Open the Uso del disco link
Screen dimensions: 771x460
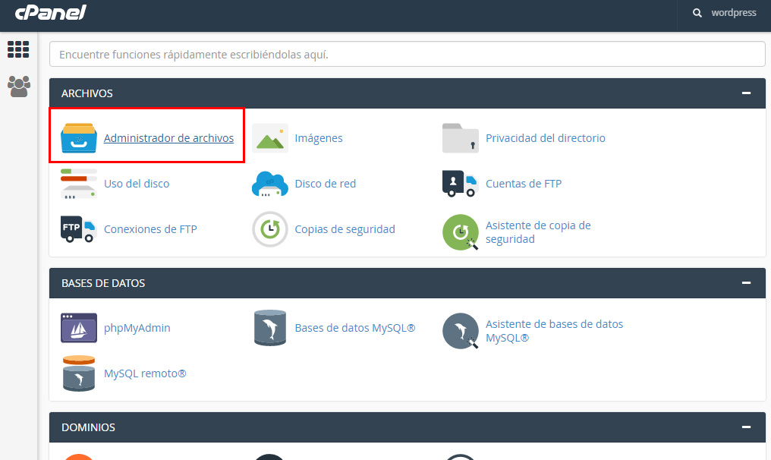(x=137, y=184)
